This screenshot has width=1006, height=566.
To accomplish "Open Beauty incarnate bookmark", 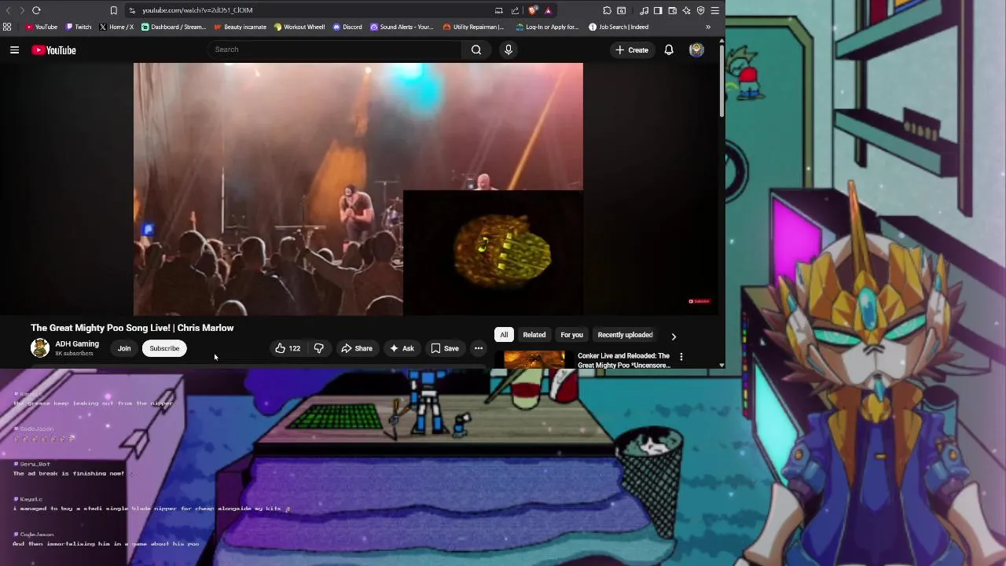I will (x=240, y=27).
